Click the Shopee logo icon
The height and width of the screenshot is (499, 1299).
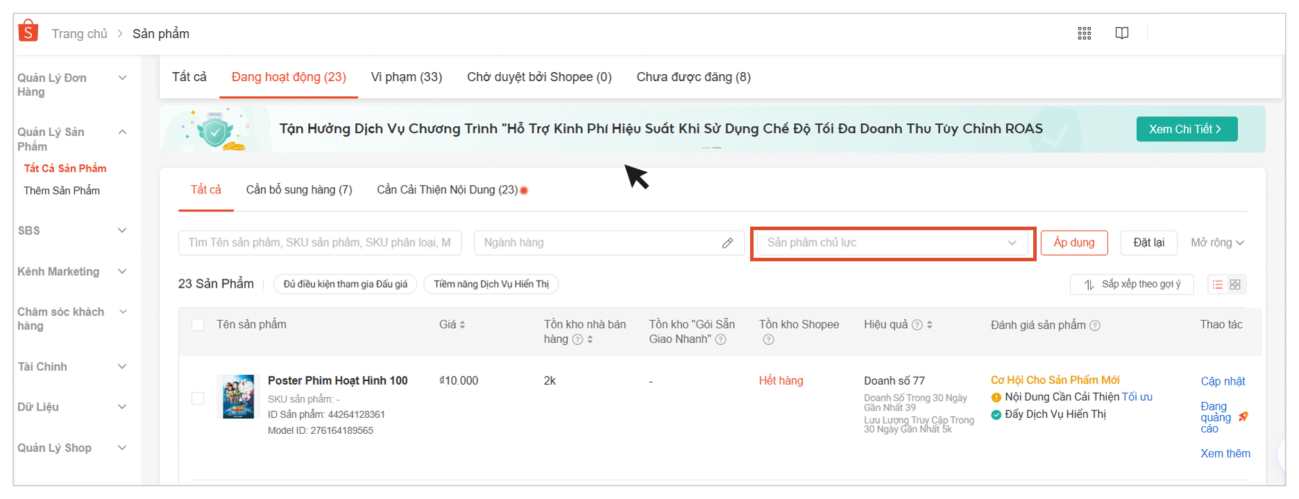point(28,31)
